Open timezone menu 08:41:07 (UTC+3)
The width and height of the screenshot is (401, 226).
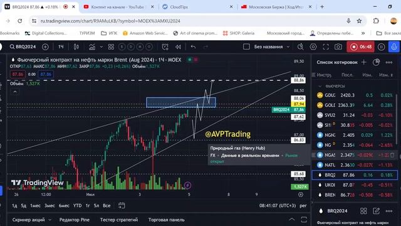point(278,205)
